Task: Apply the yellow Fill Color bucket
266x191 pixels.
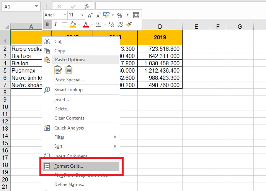Action: click(73, 24)
